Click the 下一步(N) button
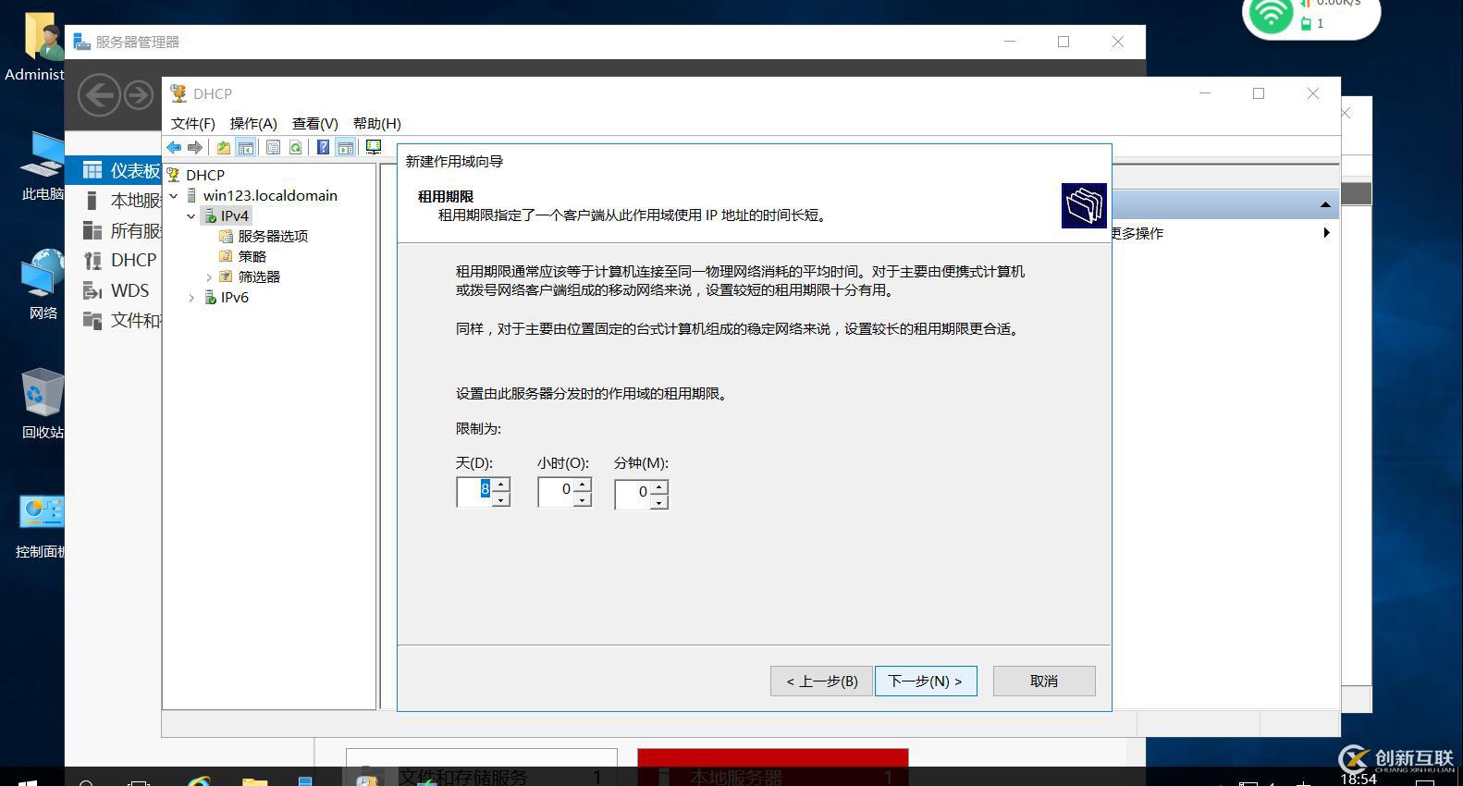1463x786 pixels. point(926,682)
